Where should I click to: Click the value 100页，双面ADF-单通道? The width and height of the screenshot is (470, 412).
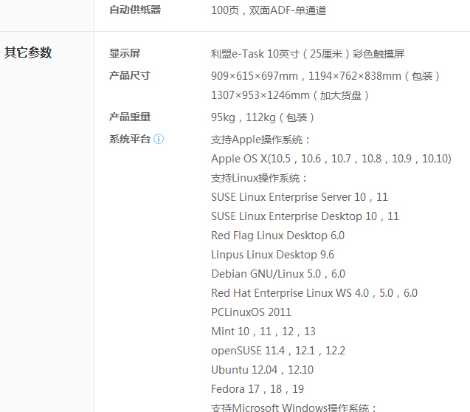[269, 10]
